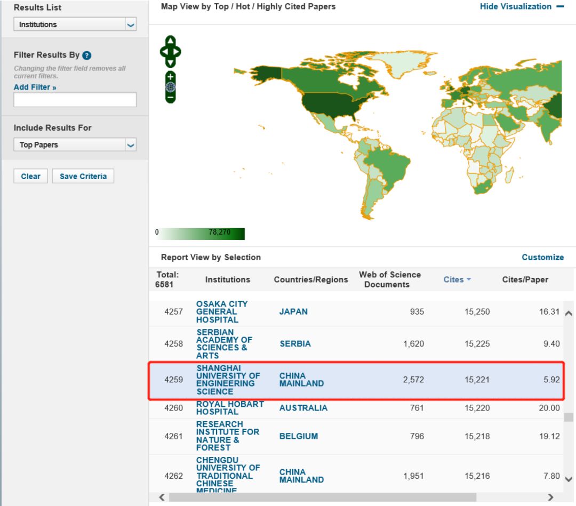The image size is (576, 506).
Task: Pan the map down with arrow control
Action: 170,63
